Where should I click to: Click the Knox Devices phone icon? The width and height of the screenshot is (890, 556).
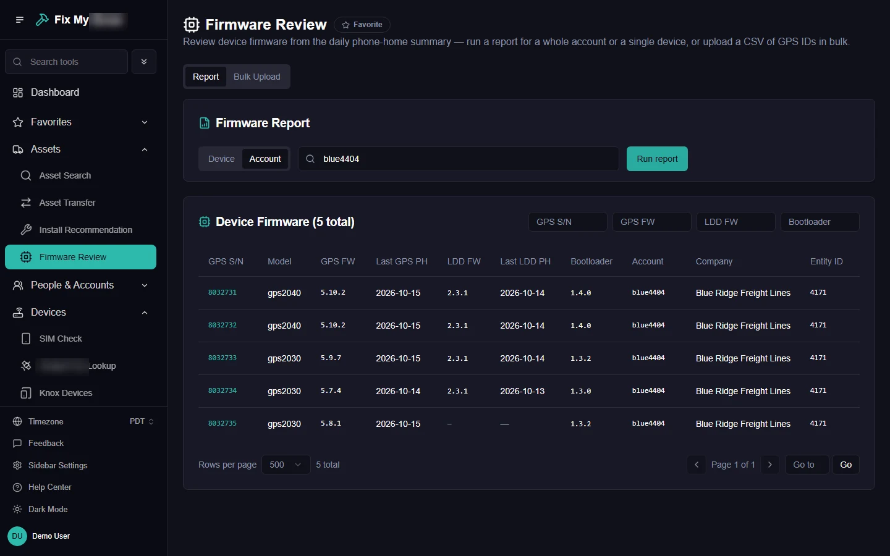coord(26,393)
